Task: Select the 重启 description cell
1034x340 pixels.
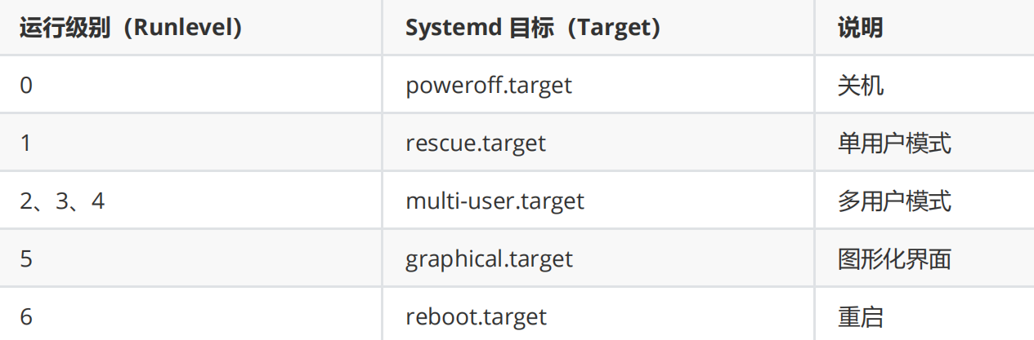Action: pos(861,316)
